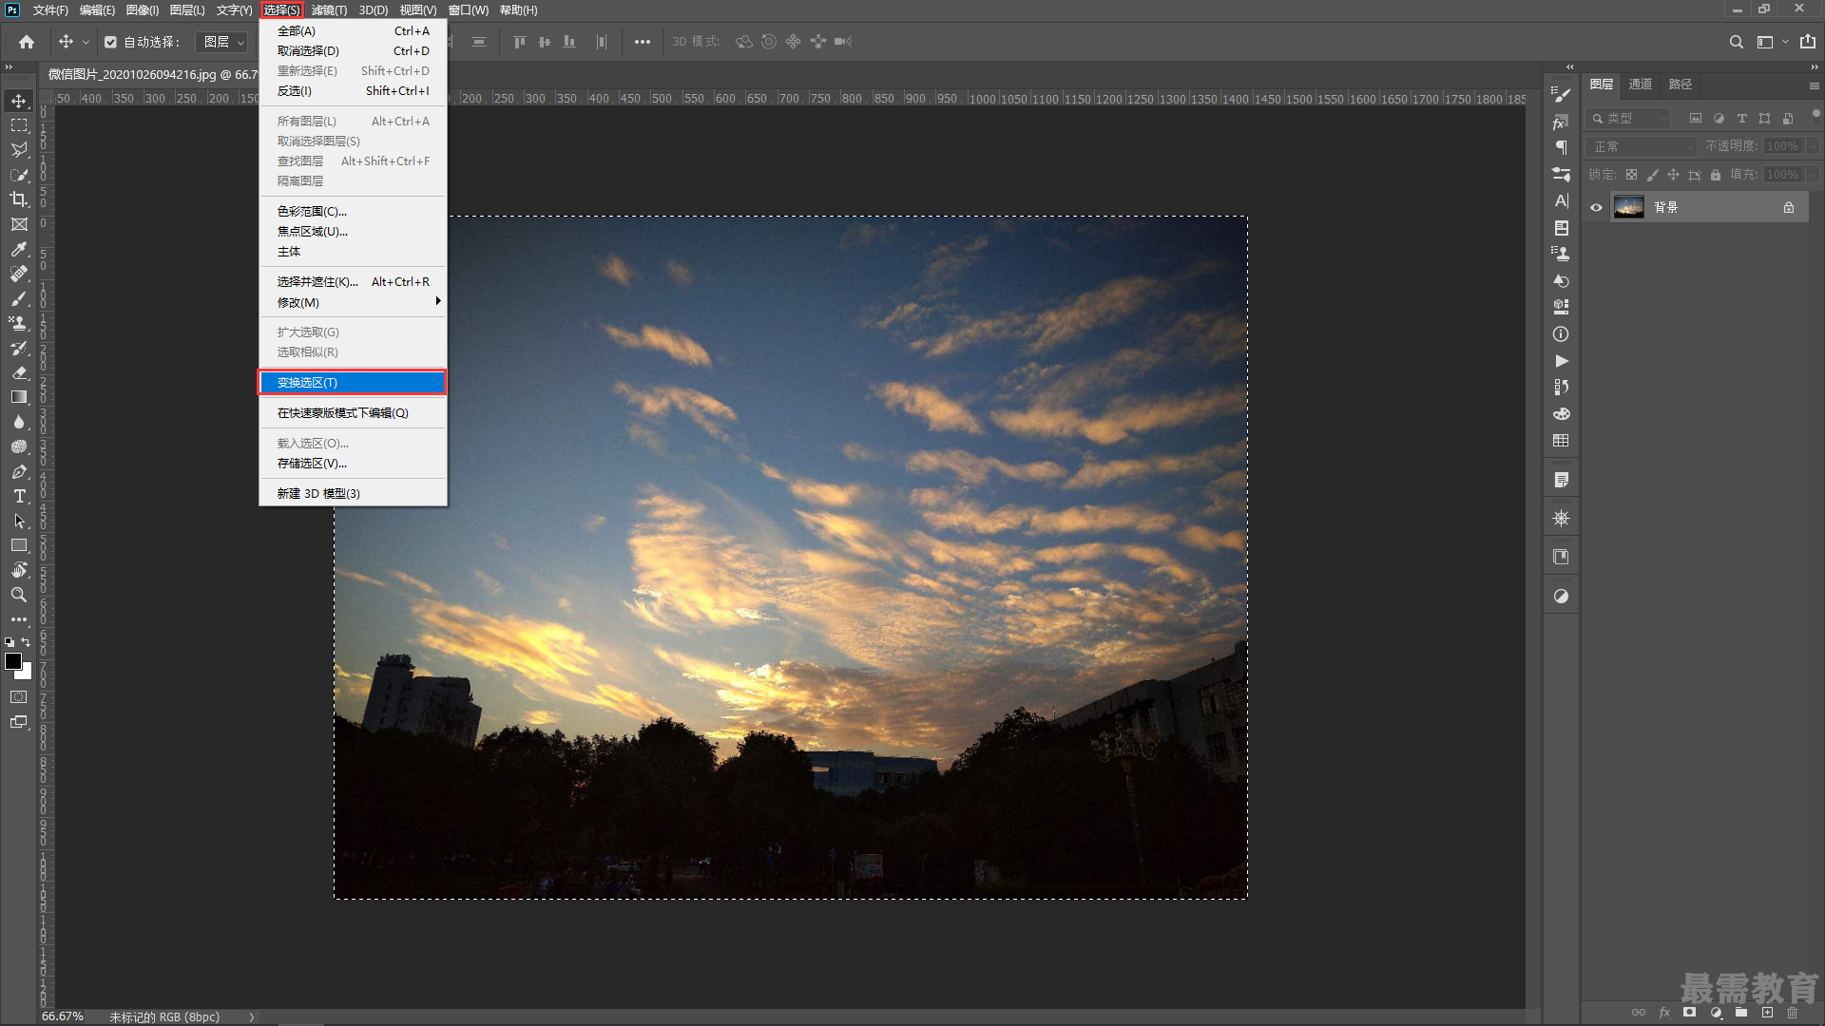1825x1026 pixels.
Task: Select the Brush tool
Action: click(x=19, y=298)
